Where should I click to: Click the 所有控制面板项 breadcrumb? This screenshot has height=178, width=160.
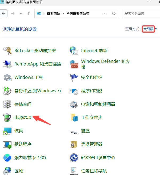coord(78,13)
